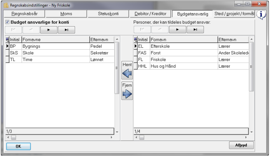
Task: Click the Fjern right arrow button
Action: (x=127, y=91)
